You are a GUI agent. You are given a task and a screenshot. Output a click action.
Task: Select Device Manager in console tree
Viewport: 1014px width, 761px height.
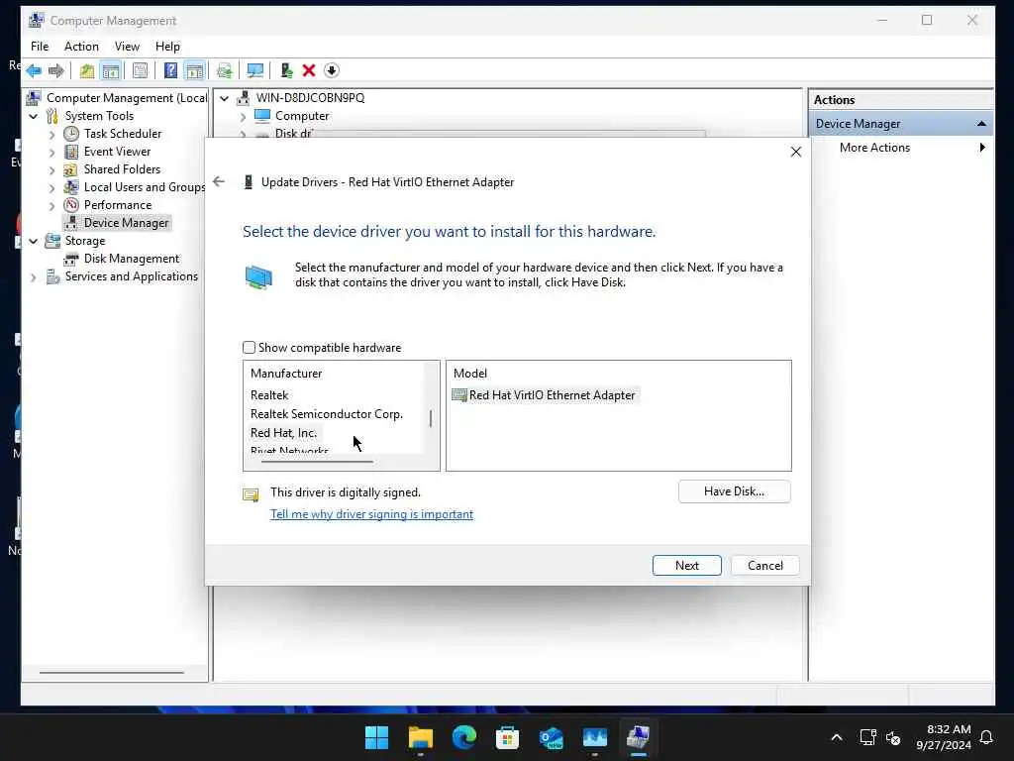126,223
